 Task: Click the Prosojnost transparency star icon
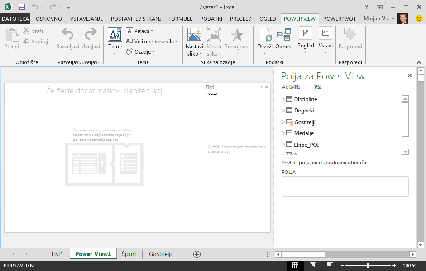237,35
